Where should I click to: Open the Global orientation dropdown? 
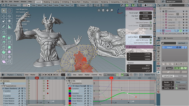point(82,5)
